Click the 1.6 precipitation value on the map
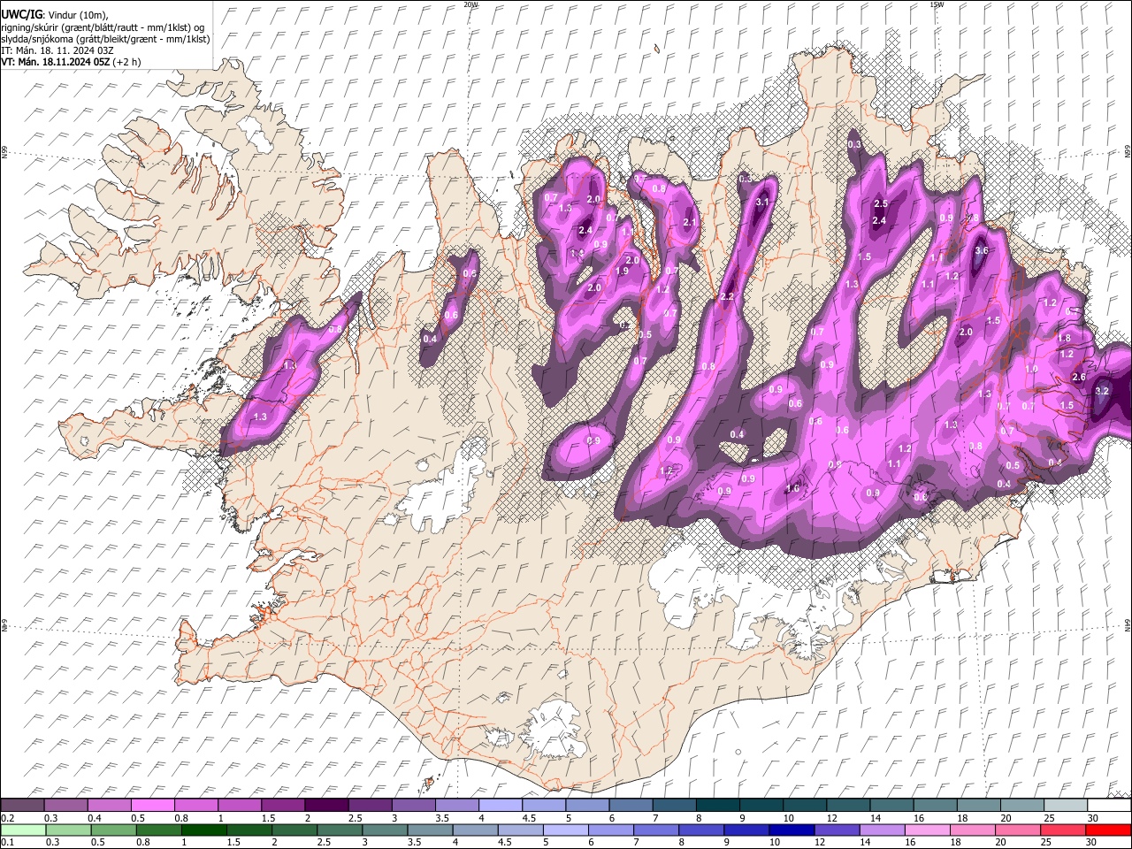1132x849 pixels. click(x=793, y=489)
